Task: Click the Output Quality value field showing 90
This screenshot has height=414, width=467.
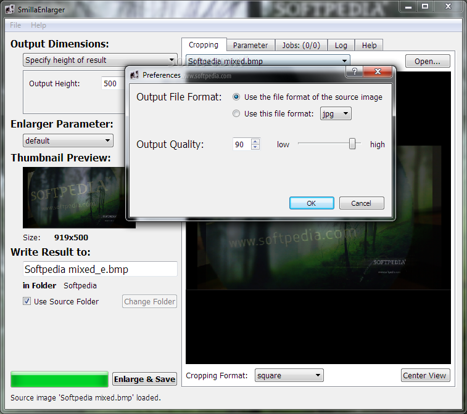Action: click(x=242, y=144)
